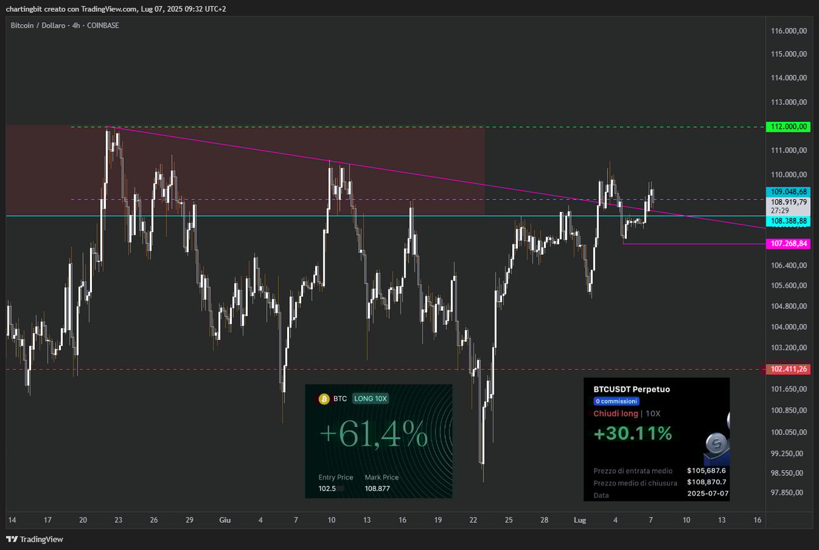This screenshot has width=819, height=550.
Task: Click the 14 date label on time axis
Action: pyautogui.click(x=13, y=520)
